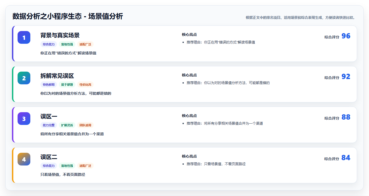369x196 pixels.
Task: Click the subtitle starting with 根据正文中的排名项目
Action: (x=300, y=18)
